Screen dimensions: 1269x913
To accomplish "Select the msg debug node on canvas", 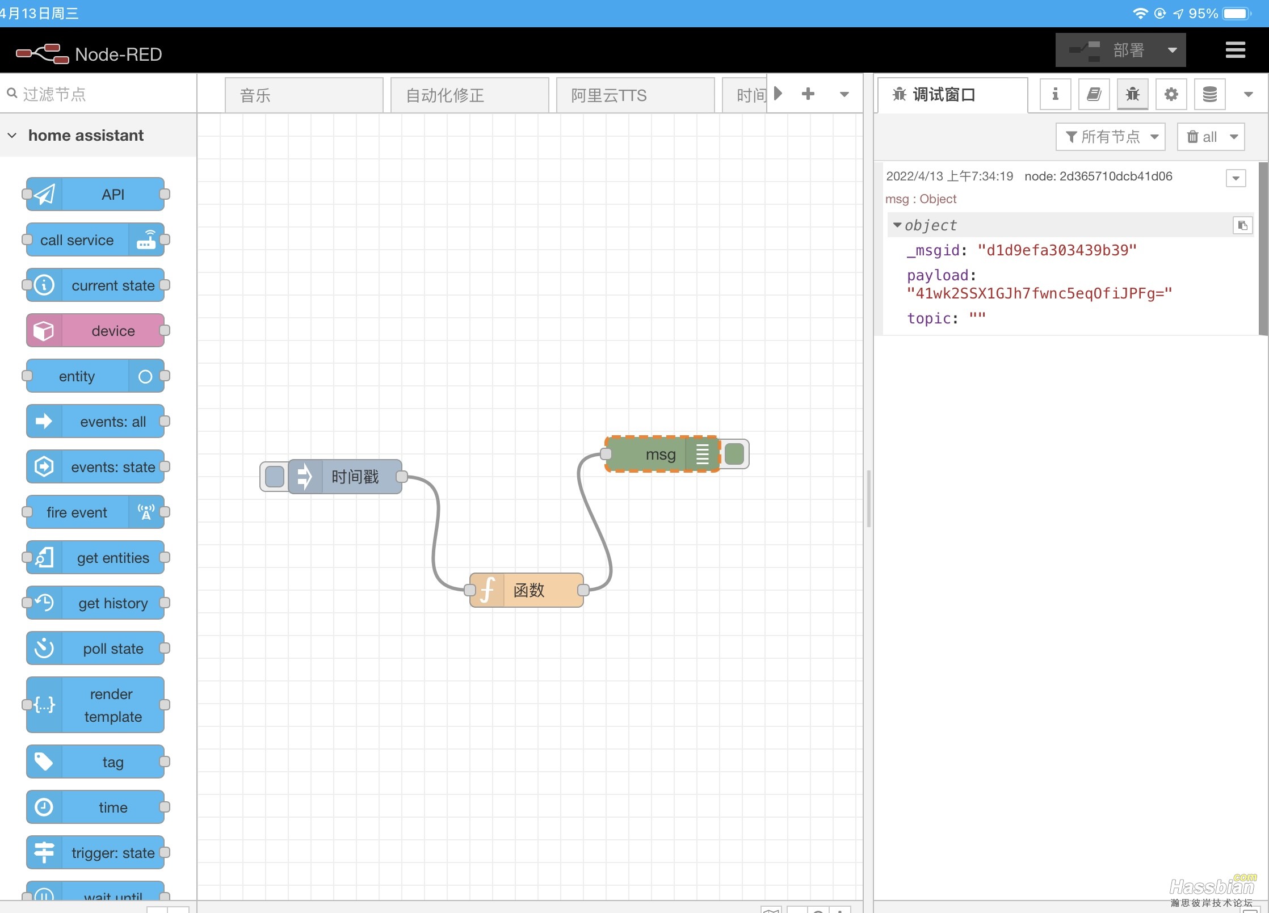I will coord(662,454).
